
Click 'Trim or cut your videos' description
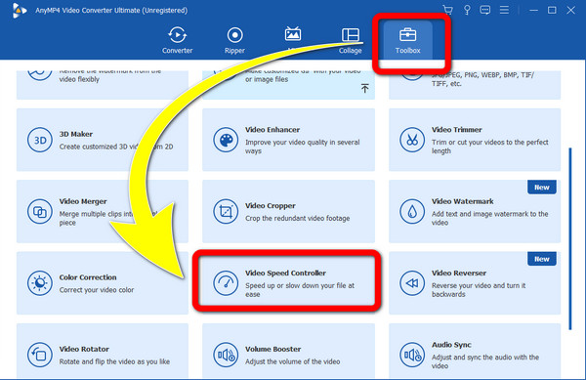[490, 147]
